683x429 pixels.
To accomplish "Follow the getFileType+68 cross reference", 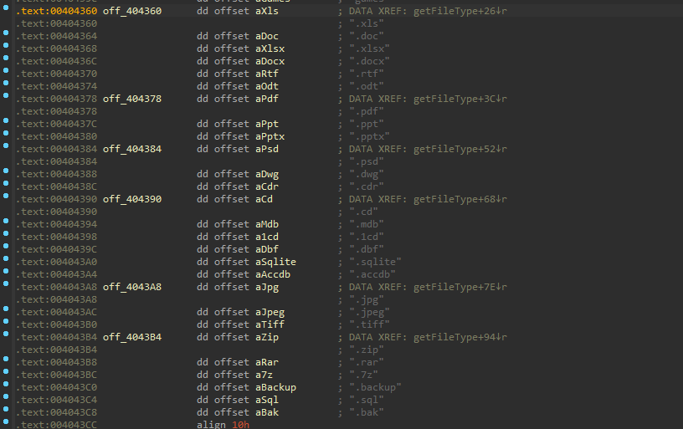I will coord(460,199).
